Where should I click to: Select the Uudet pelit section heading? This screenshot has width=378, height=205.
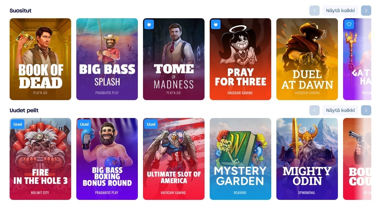(x=24, y=110)
